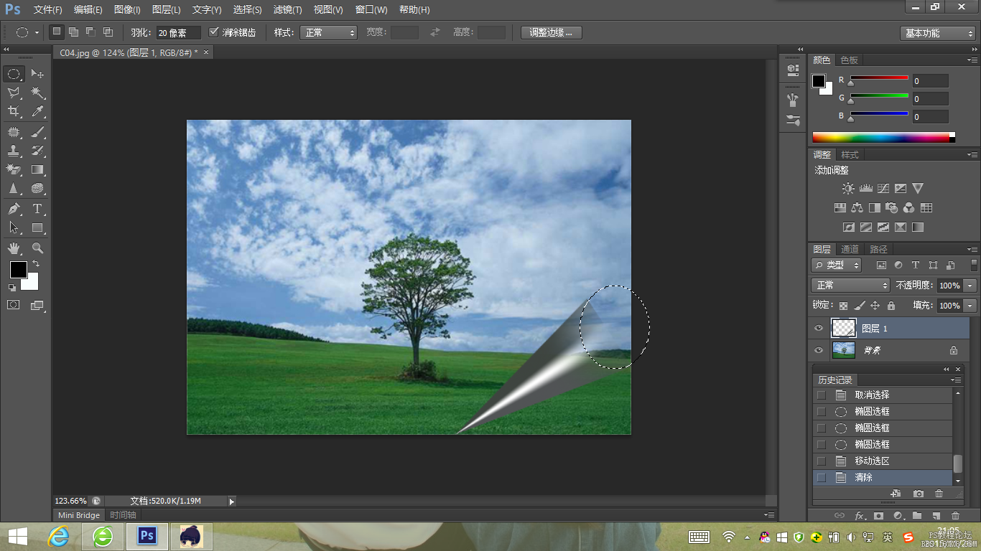Open the 基本功能 workspace dropdown
Screen dimensions: 981x551
(938, 33)
